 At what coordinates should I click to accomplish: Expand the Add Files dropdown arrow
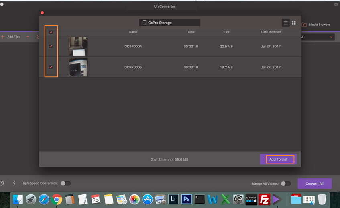[28, 37]
